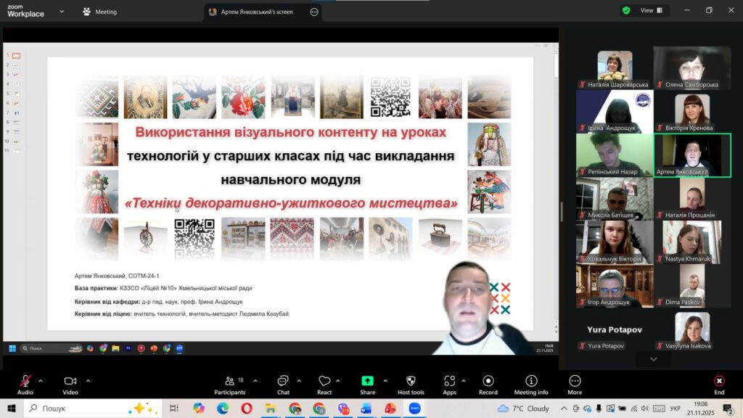Show more participants with down chevron
The image size is (743, 418).
click(x=654, y=359)
